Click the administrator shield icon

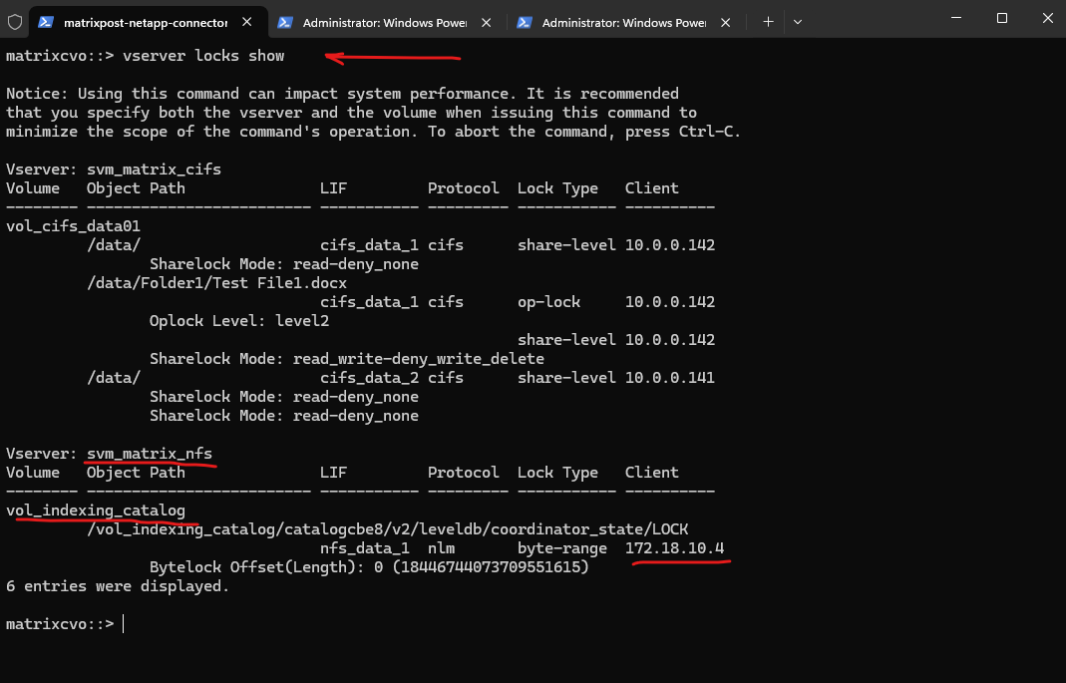(15, 21)
